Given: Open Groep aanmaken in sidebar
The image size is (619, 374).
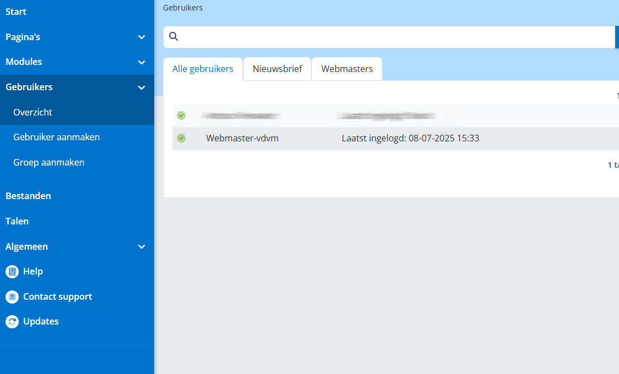Looking at the screenshot, I should click(48, 162).
